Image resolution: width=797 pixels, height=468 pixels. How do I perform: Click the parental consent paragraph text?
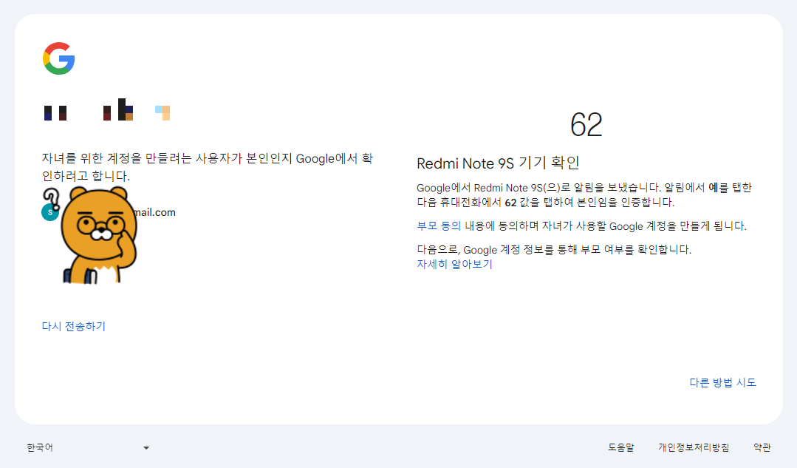581,225
